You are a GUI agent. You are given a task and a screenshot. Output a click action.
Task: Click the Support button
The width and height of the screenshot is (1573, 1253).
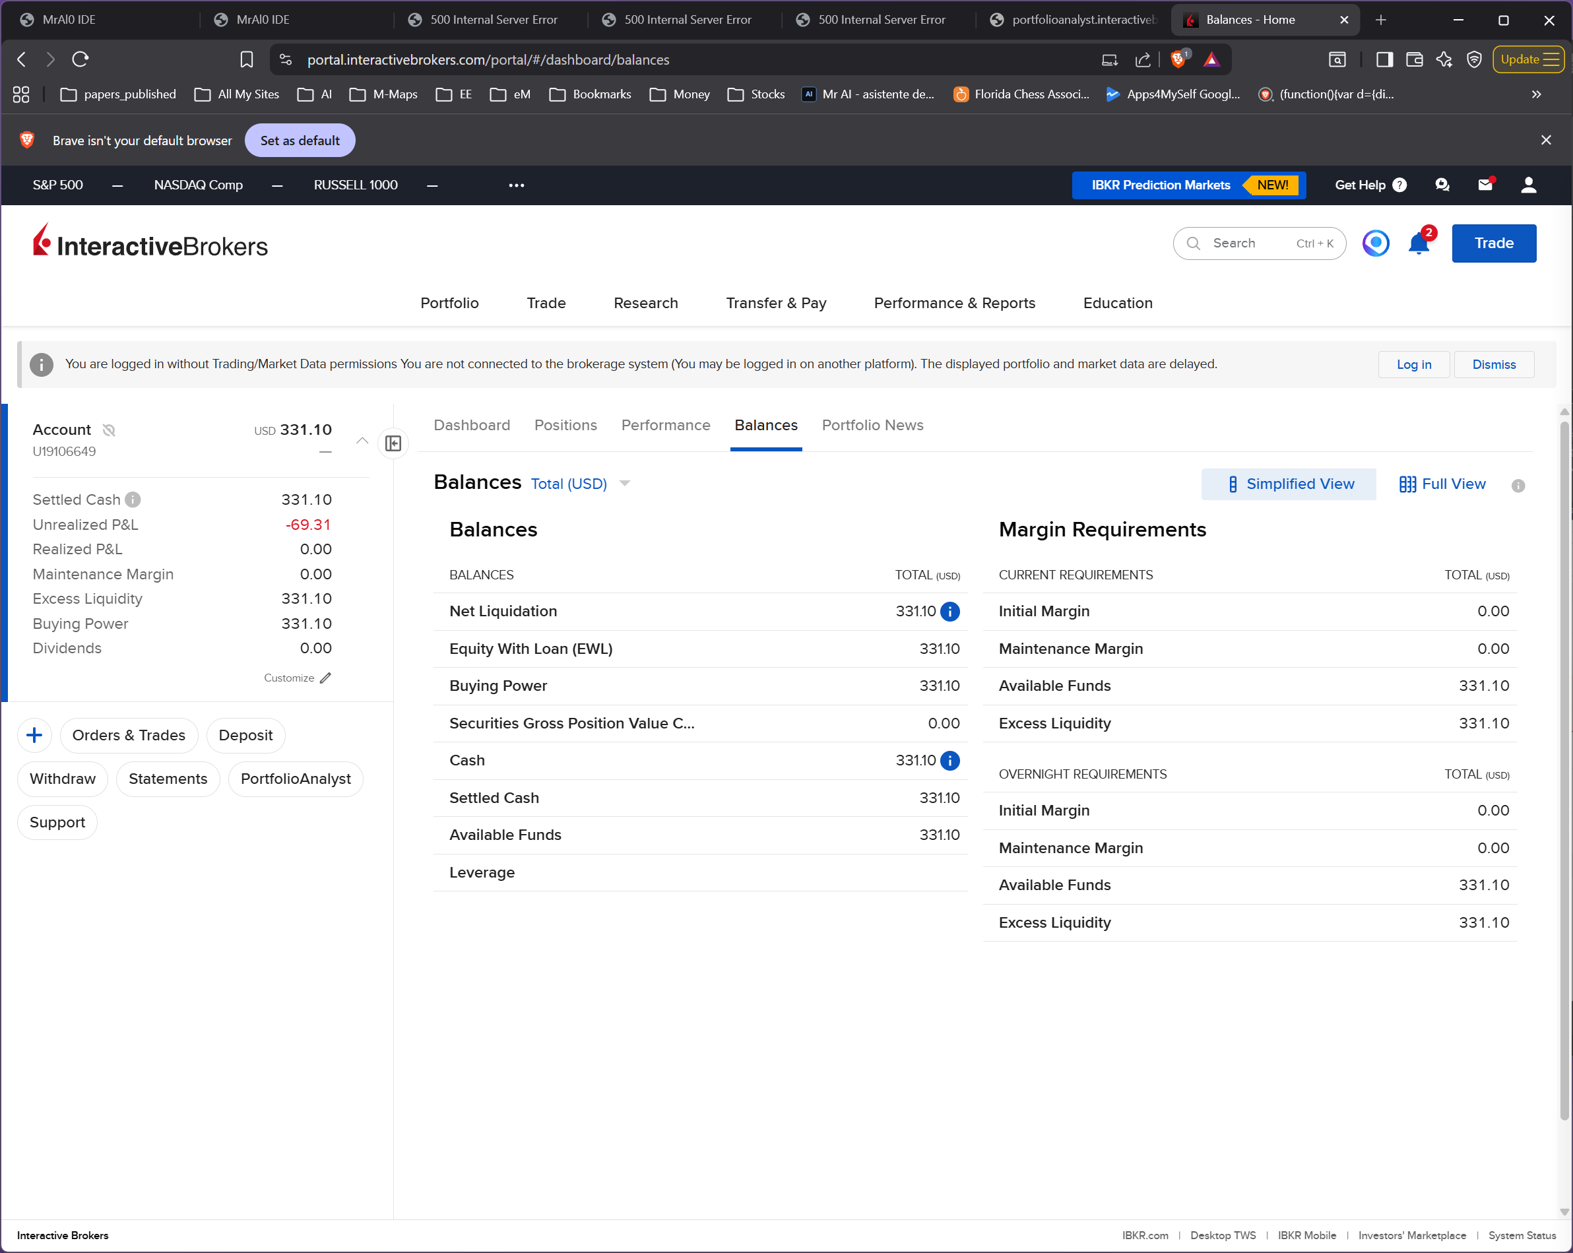pos(57,822)
